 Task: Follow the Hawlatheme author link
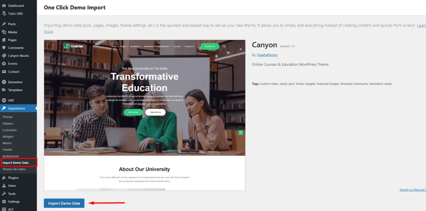coord(267,55)
